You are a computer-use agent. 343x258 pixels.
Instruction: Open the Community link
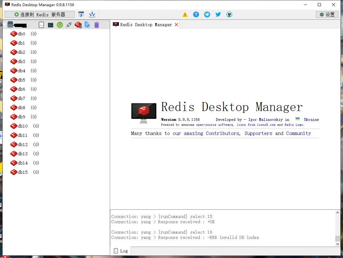[x=298, y=133]
